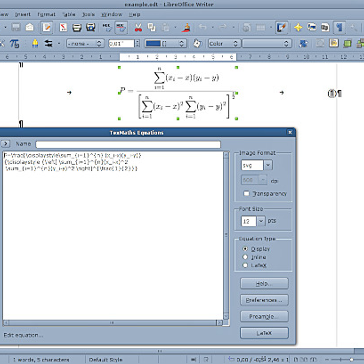364x364 pixels.
Task: Choose the LaTeX equation type option
Action: [245, 265]
